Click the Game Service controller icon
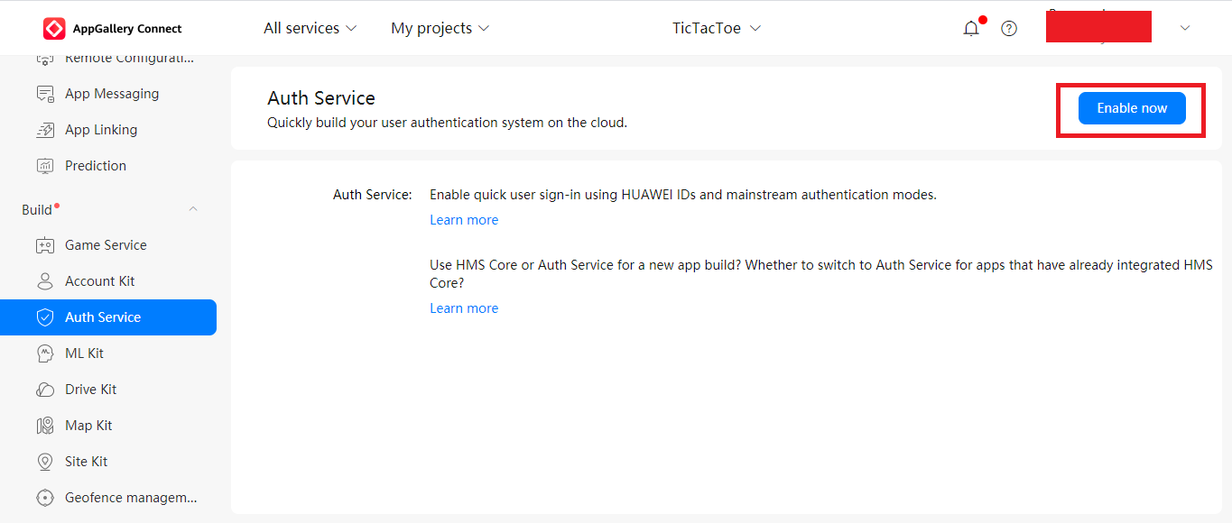 45,245
